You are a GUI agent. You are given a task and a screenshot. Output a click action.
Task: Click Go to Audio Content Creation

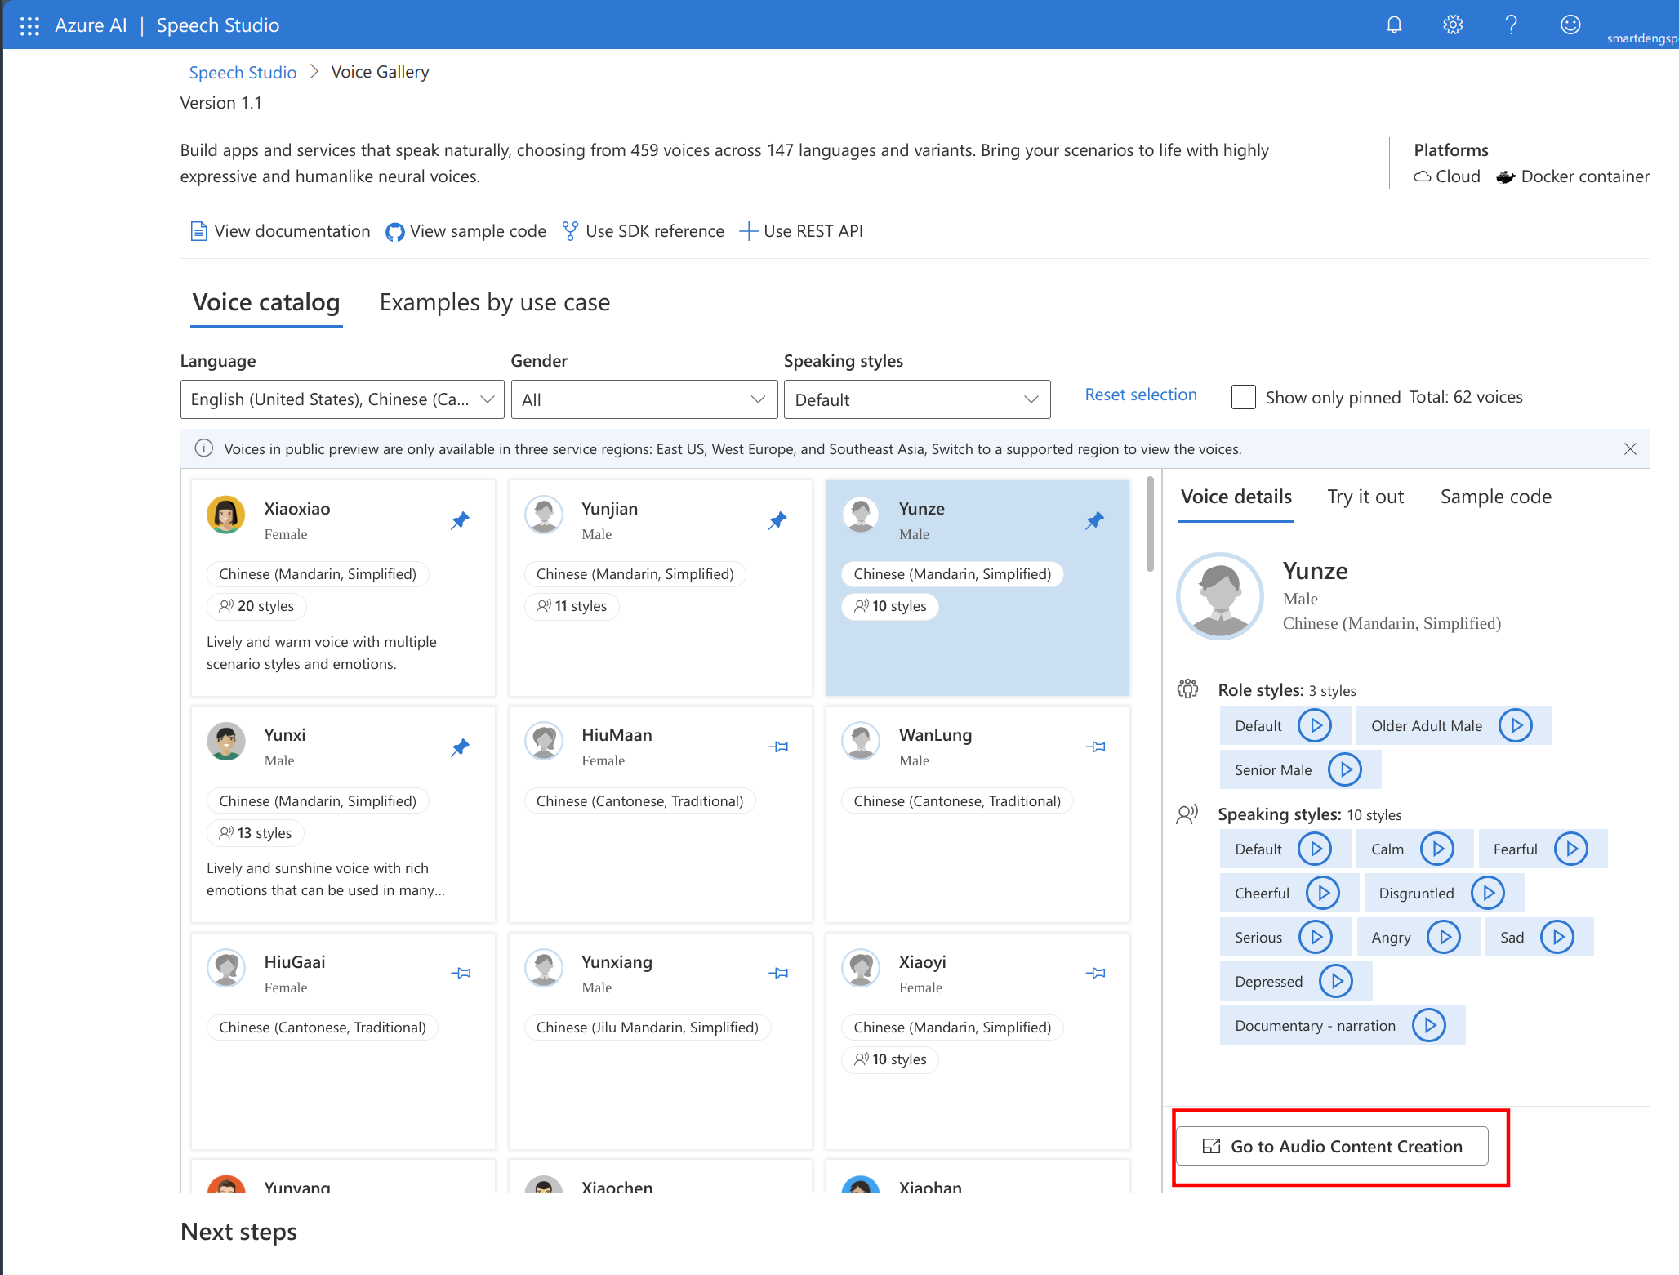pos(1332,1146)
